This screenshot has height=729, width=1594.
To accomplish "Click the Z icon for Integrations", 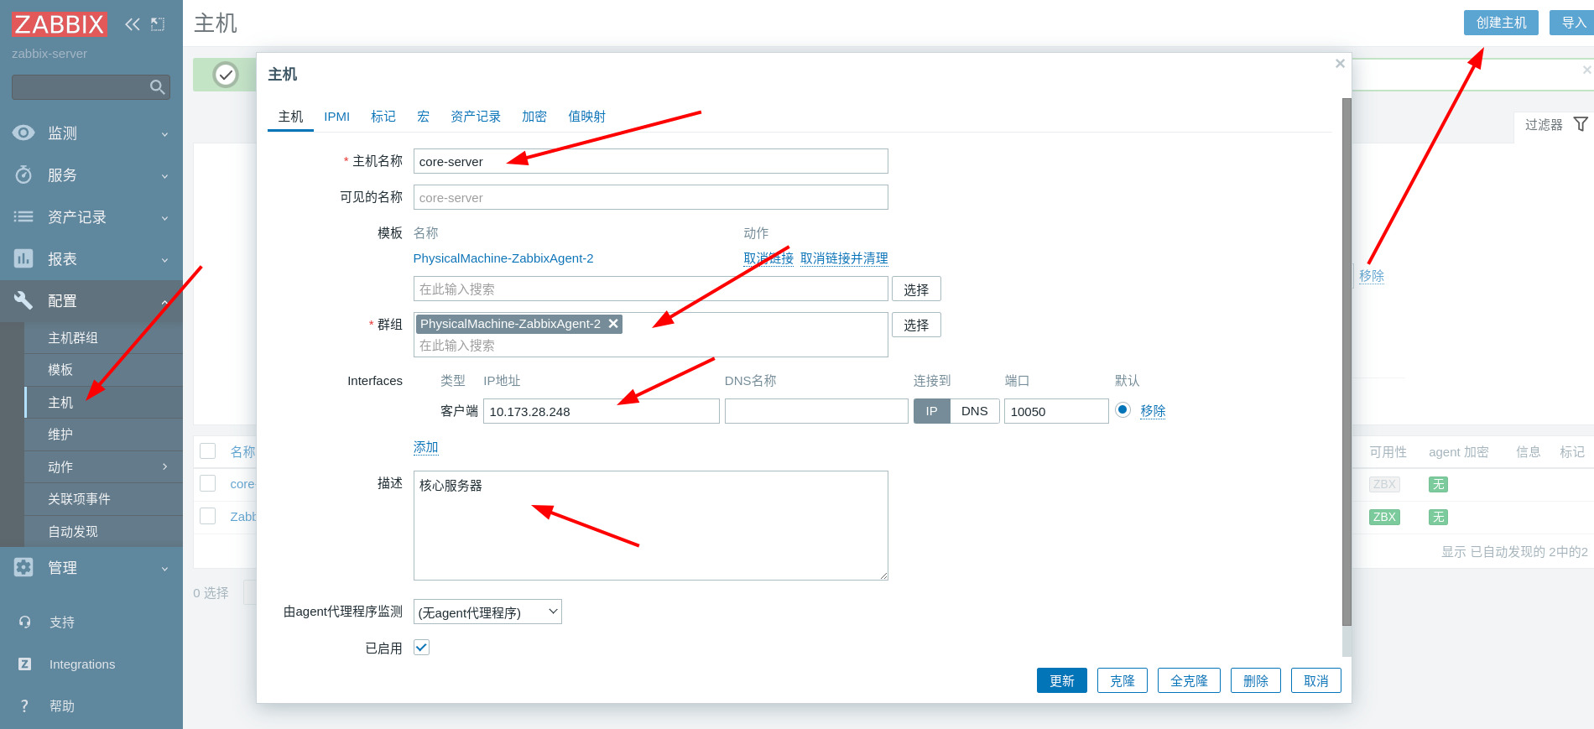I will pos(25,664).
